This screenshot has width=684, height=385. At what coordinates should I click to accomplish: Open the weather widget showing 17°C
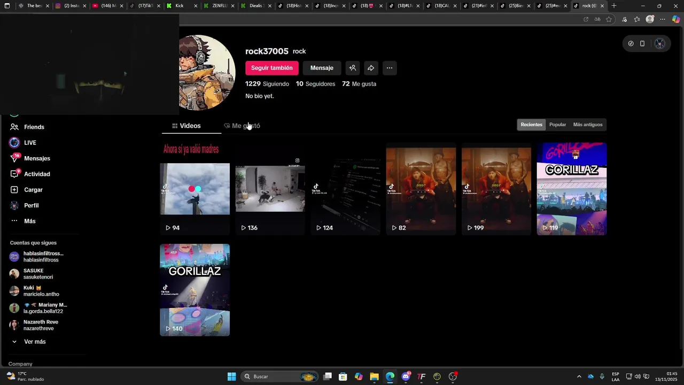point(25,376)
